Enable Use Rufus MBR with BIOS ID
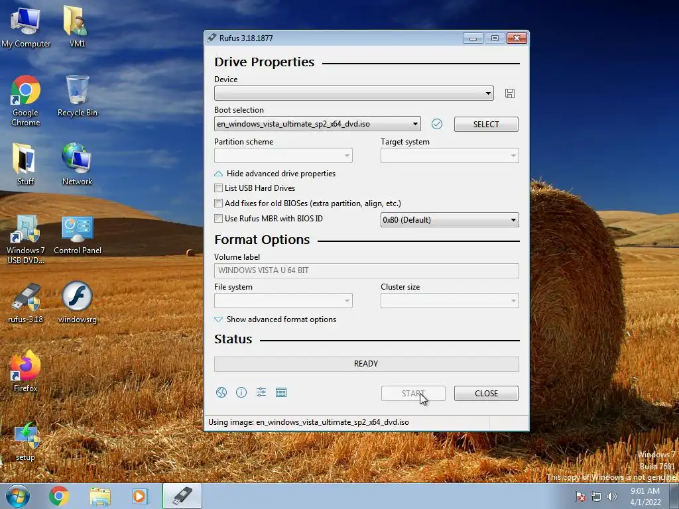The width and height of the screenshot is (679, 509). coord(218,219)
